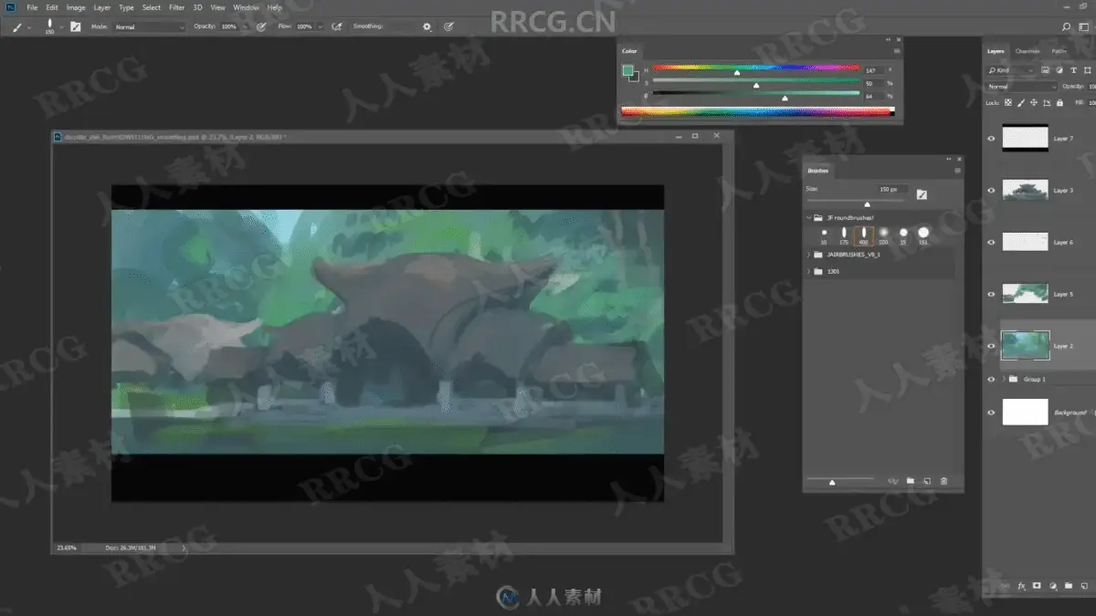Create new brush group folder icon
1096x616 pixels.
pos(911,481)
